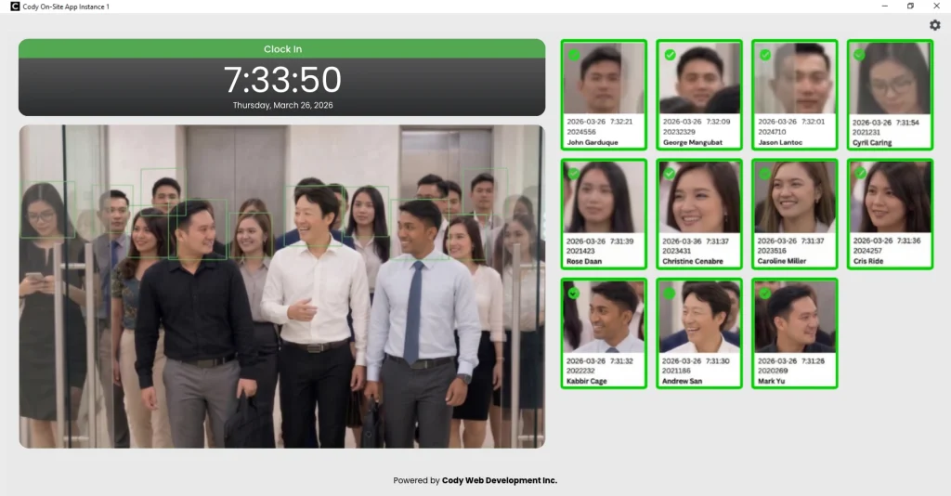This screenshot has height=496, width=951.
Task: Click the Clock In header bar
Action: (x=282, y=49)
